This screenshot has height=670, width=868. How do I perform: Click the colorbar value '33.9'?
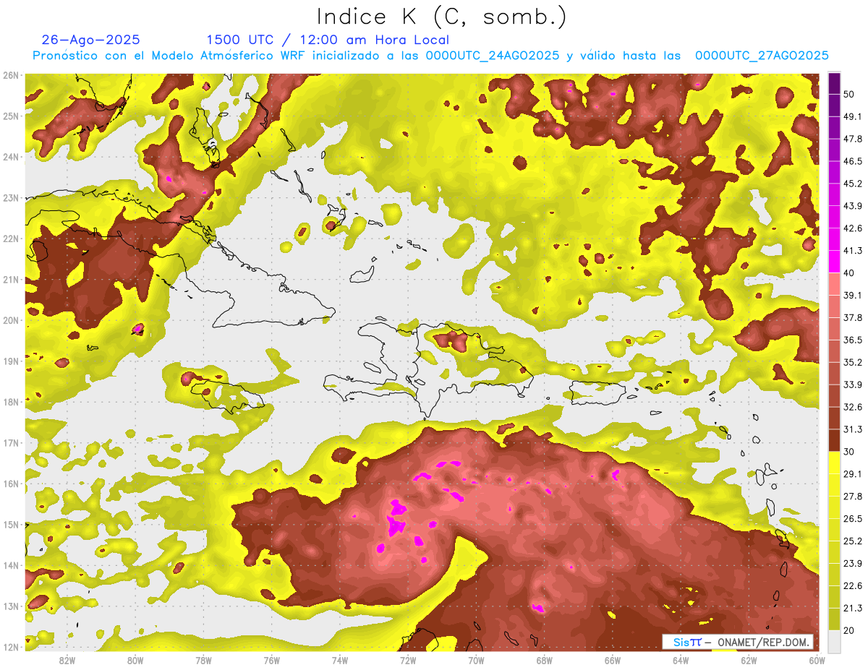tap(852, 385)
